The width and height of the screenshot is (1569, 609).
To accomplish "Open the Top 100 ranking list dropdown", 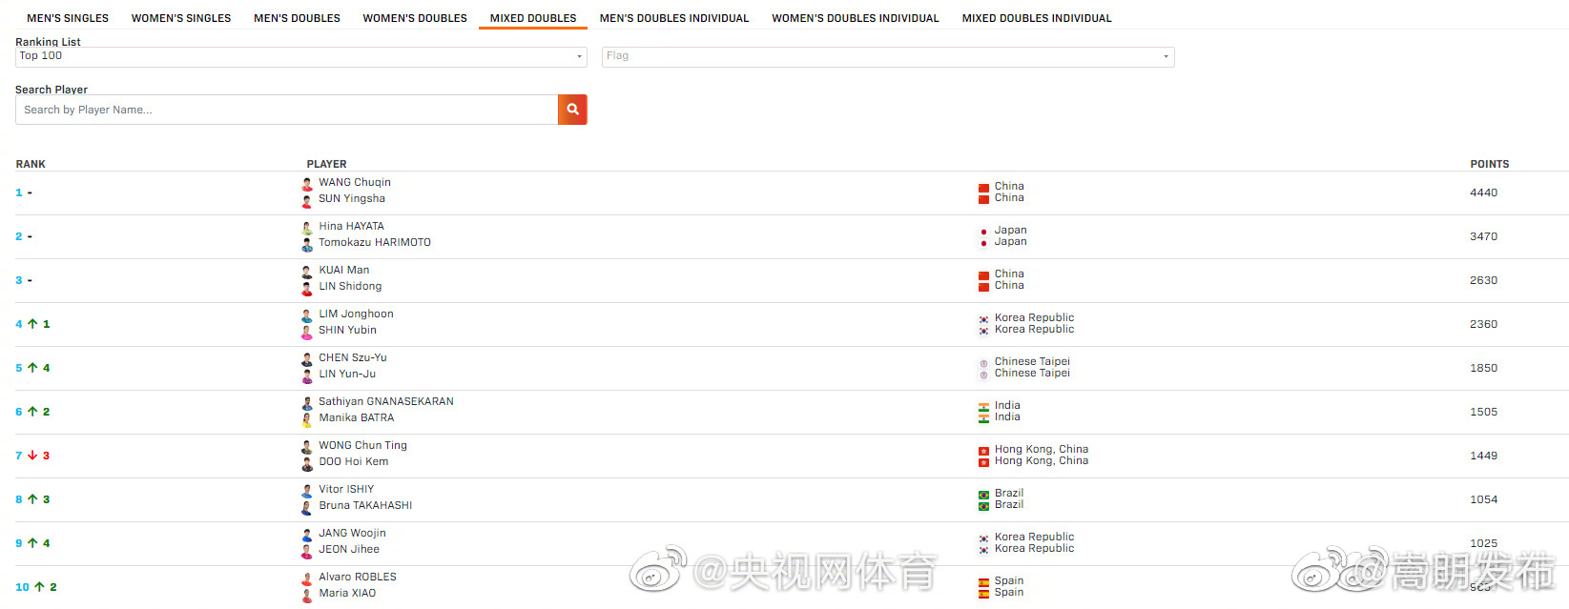I will 301,56.
